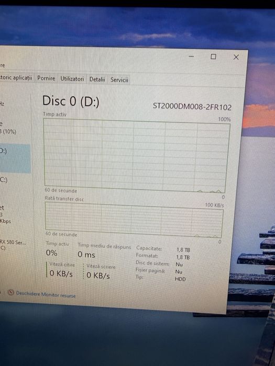Screen dimensions: 275x366
Task: Click the 0 ms response time value
Action: [86, 255]
